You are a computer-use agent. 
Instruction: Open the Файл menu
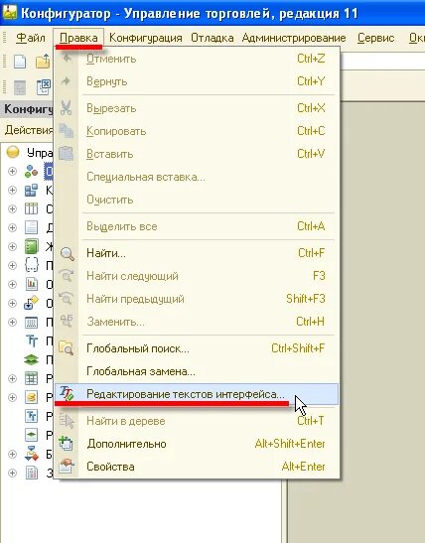click(x=31, y=38)
